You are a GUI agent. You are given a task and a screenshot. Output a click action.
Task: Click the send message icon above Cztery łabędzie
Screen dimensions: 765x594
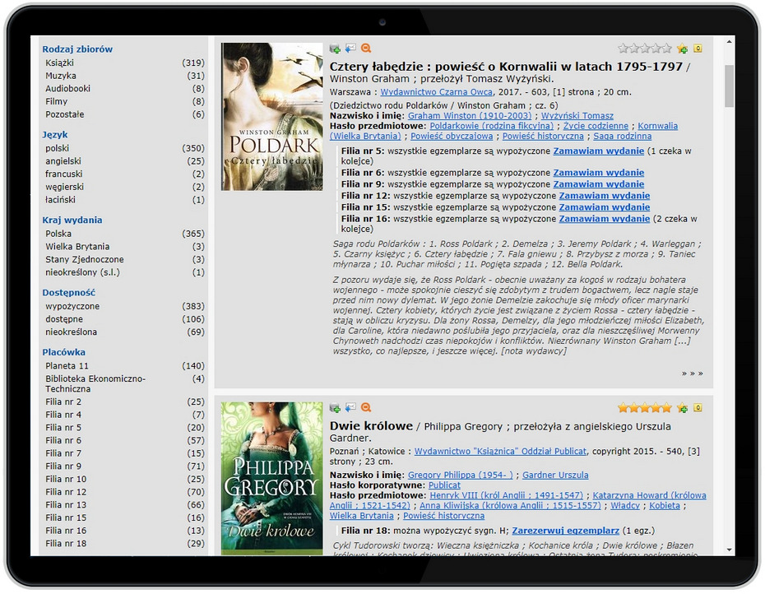[350, 49]
